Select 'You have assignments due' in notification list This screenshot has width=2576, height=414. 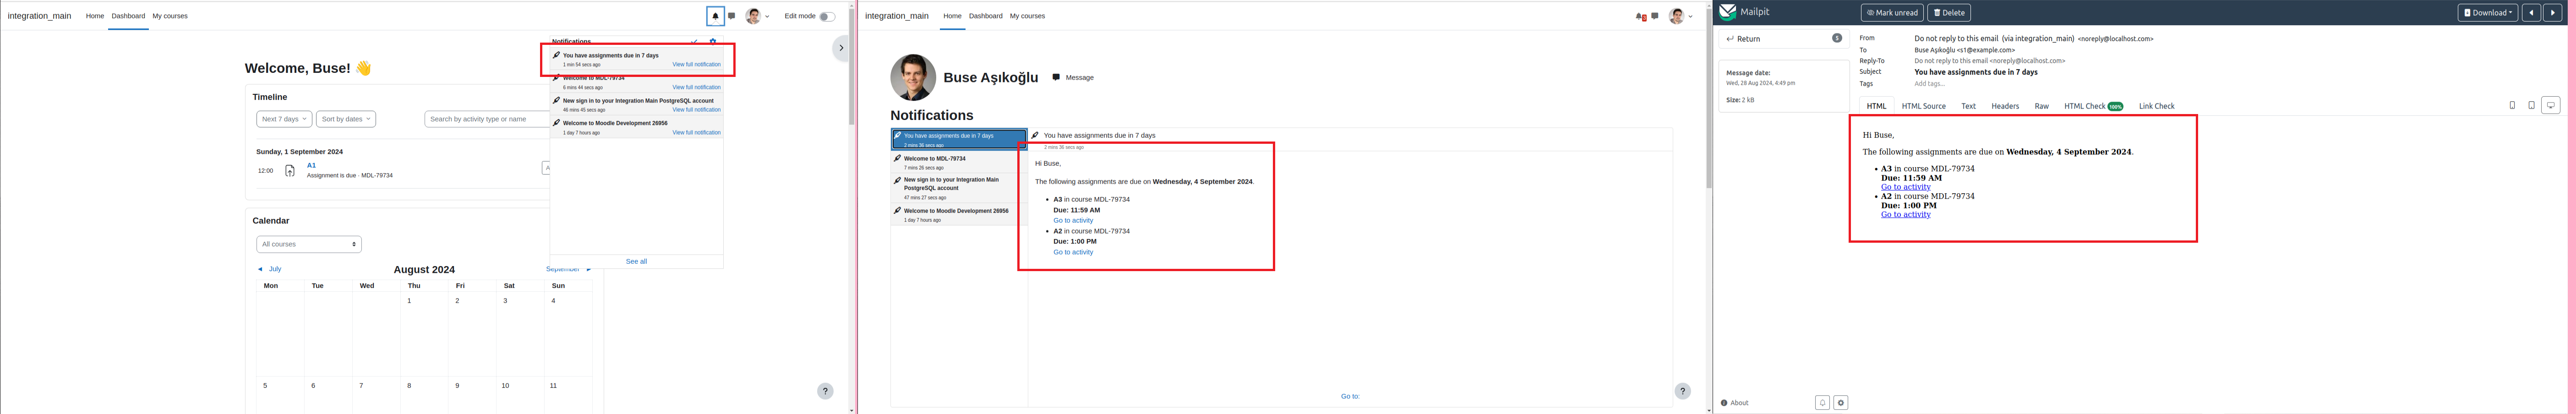tap(959, 140)
